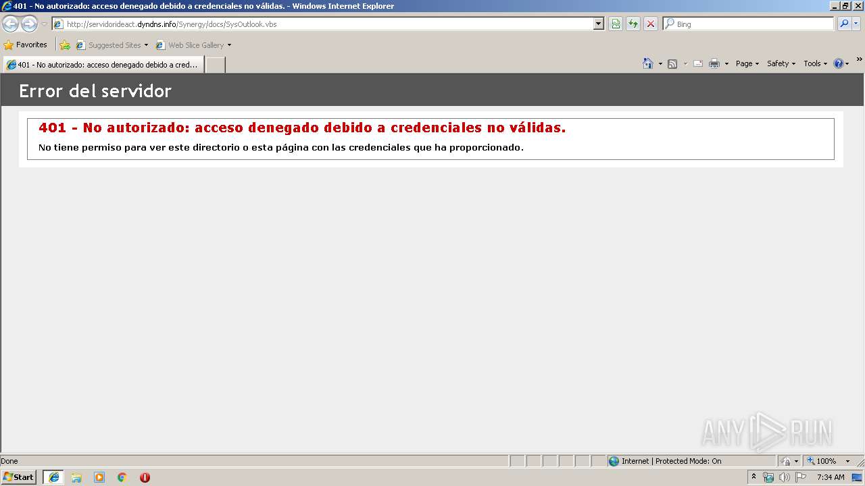Click the No tiene permiso message text

click(x=281, y=147)
